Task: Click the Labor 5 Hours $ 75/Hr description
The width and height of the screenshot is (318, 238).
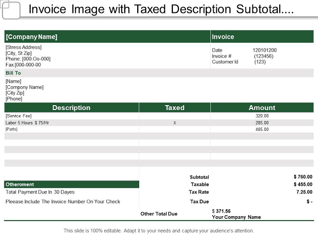Action: (27, 123)
